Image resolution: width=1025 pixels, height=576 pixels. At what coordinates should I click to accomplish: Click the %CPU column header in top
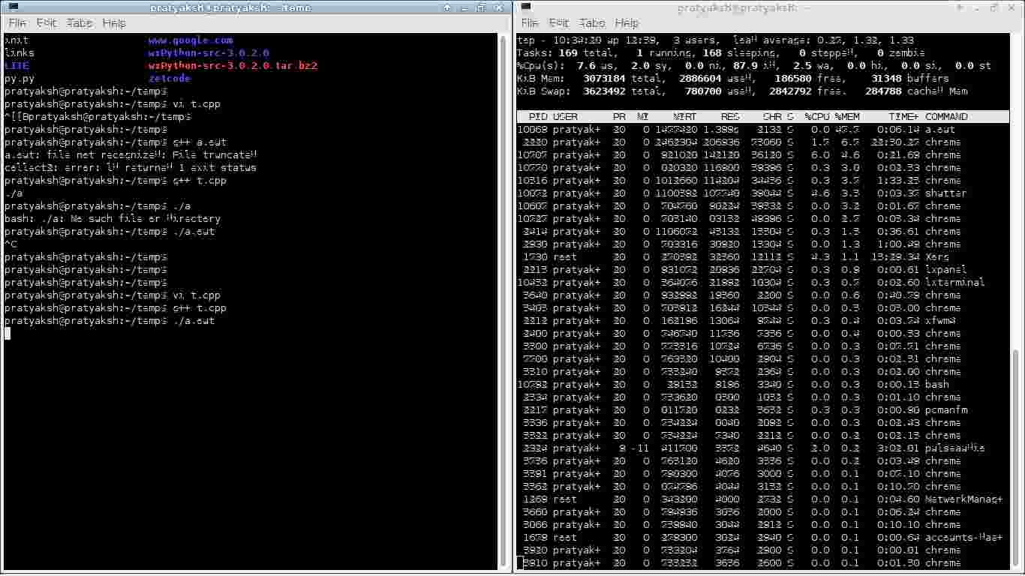pyautogui.click(x=816, y=116)
